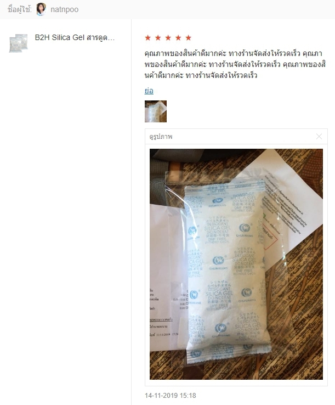Screen dimensions: 335x405
Task: Select the small review photo thumbnail
Action: pyautogui.click(x=156, y=111)
